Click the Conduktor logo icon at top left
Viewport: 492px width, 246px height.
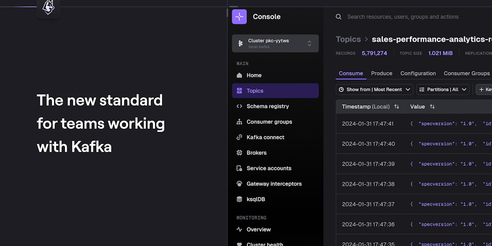coord(49,7)
